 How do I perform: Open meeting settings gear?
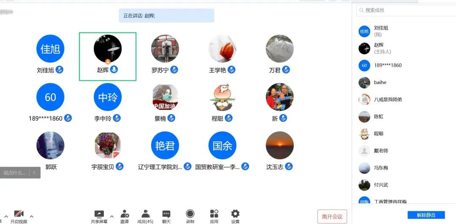pyautogui.click(x=235, y=214)
